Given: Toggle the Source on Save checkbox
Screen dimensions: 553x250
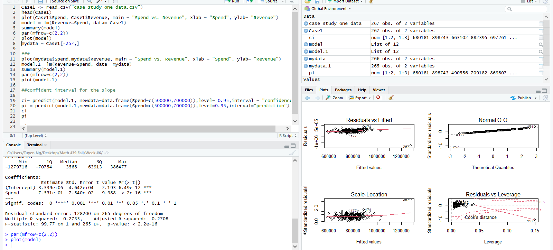Looking at the screenshot, I should [x=49, y=2].
